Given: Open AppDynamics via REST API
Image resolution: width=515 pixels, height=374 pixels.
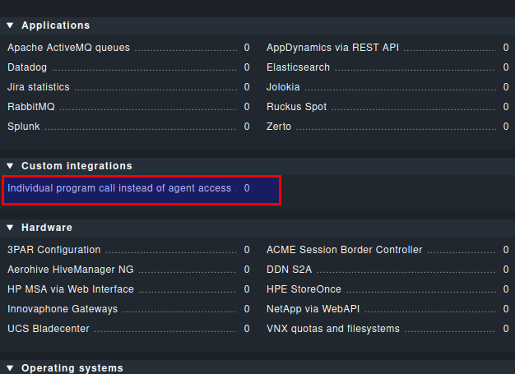Looking at the screenshot, I should [x=332, y=48].
